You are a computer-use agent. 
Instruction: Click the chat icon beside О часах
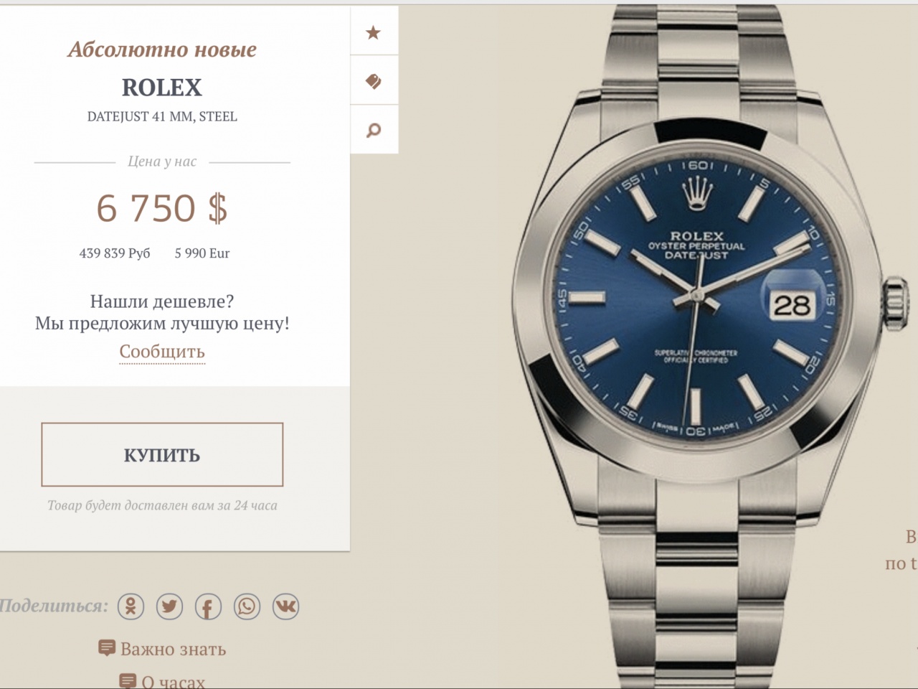[x=128, y=681]
